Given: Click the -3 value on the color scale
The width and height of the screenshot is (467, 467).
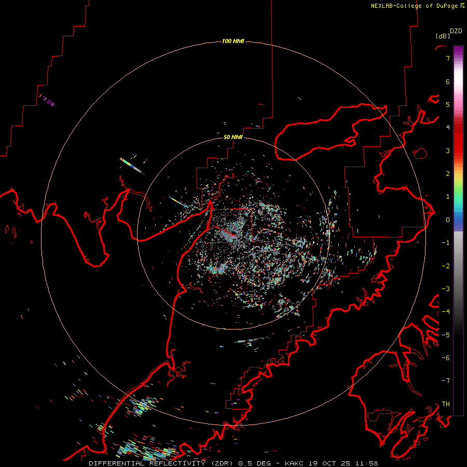Looking at the screenshot, I should 446,289.
